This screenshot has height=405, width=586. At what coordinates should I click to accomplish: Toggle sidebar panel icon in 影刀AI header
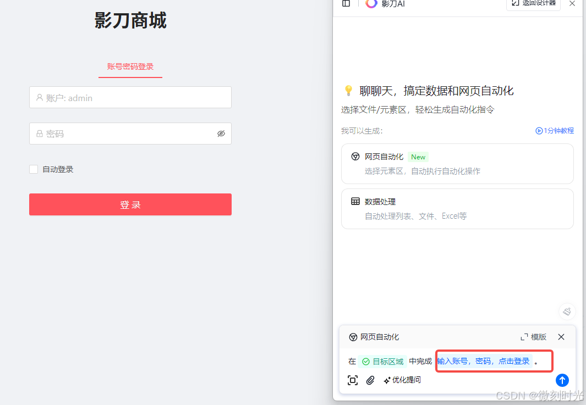(346, 3)
